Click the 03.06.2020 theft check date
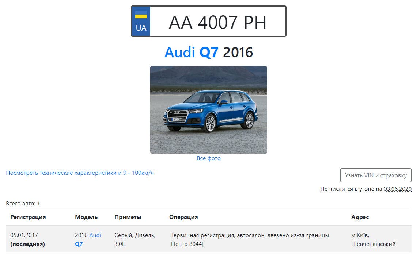Image resolution: width=417 pixels, height=255 pixels. (397, 189)
